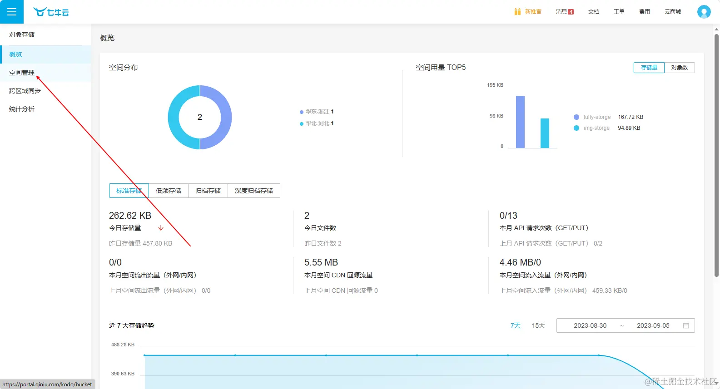This screenshot has height=389, width=720.
Task: Click the 新推官 link
Action: click(533, 12)
